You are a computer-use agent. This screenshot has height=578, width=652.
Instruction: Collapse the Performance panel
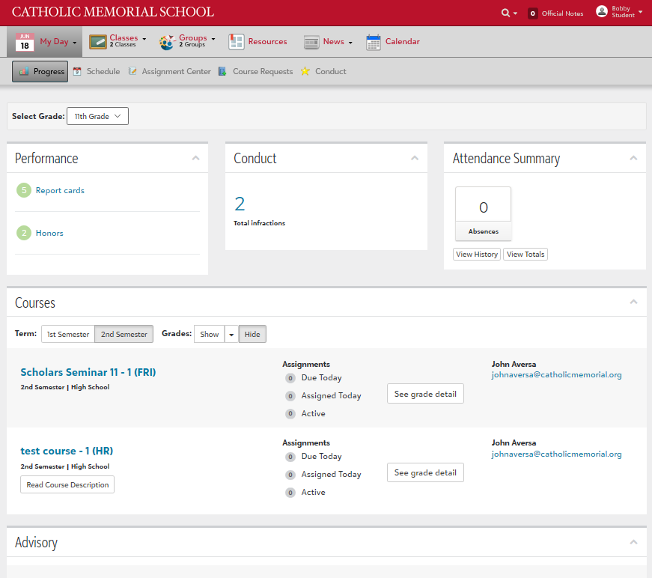[x=195, y=158]
